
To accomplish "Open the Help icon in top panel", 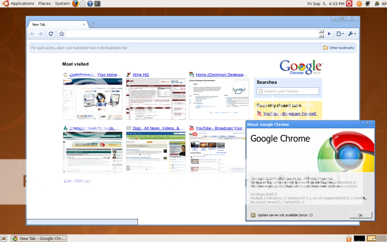I will 90,4.
